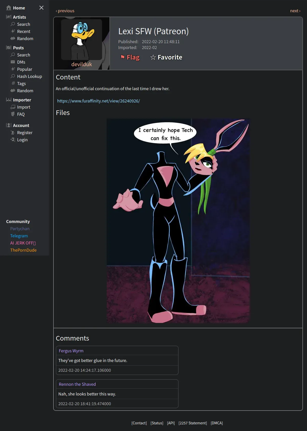Screen dimensions: 307x431
Task: Open Posts section heading
Action: point(18,48)
